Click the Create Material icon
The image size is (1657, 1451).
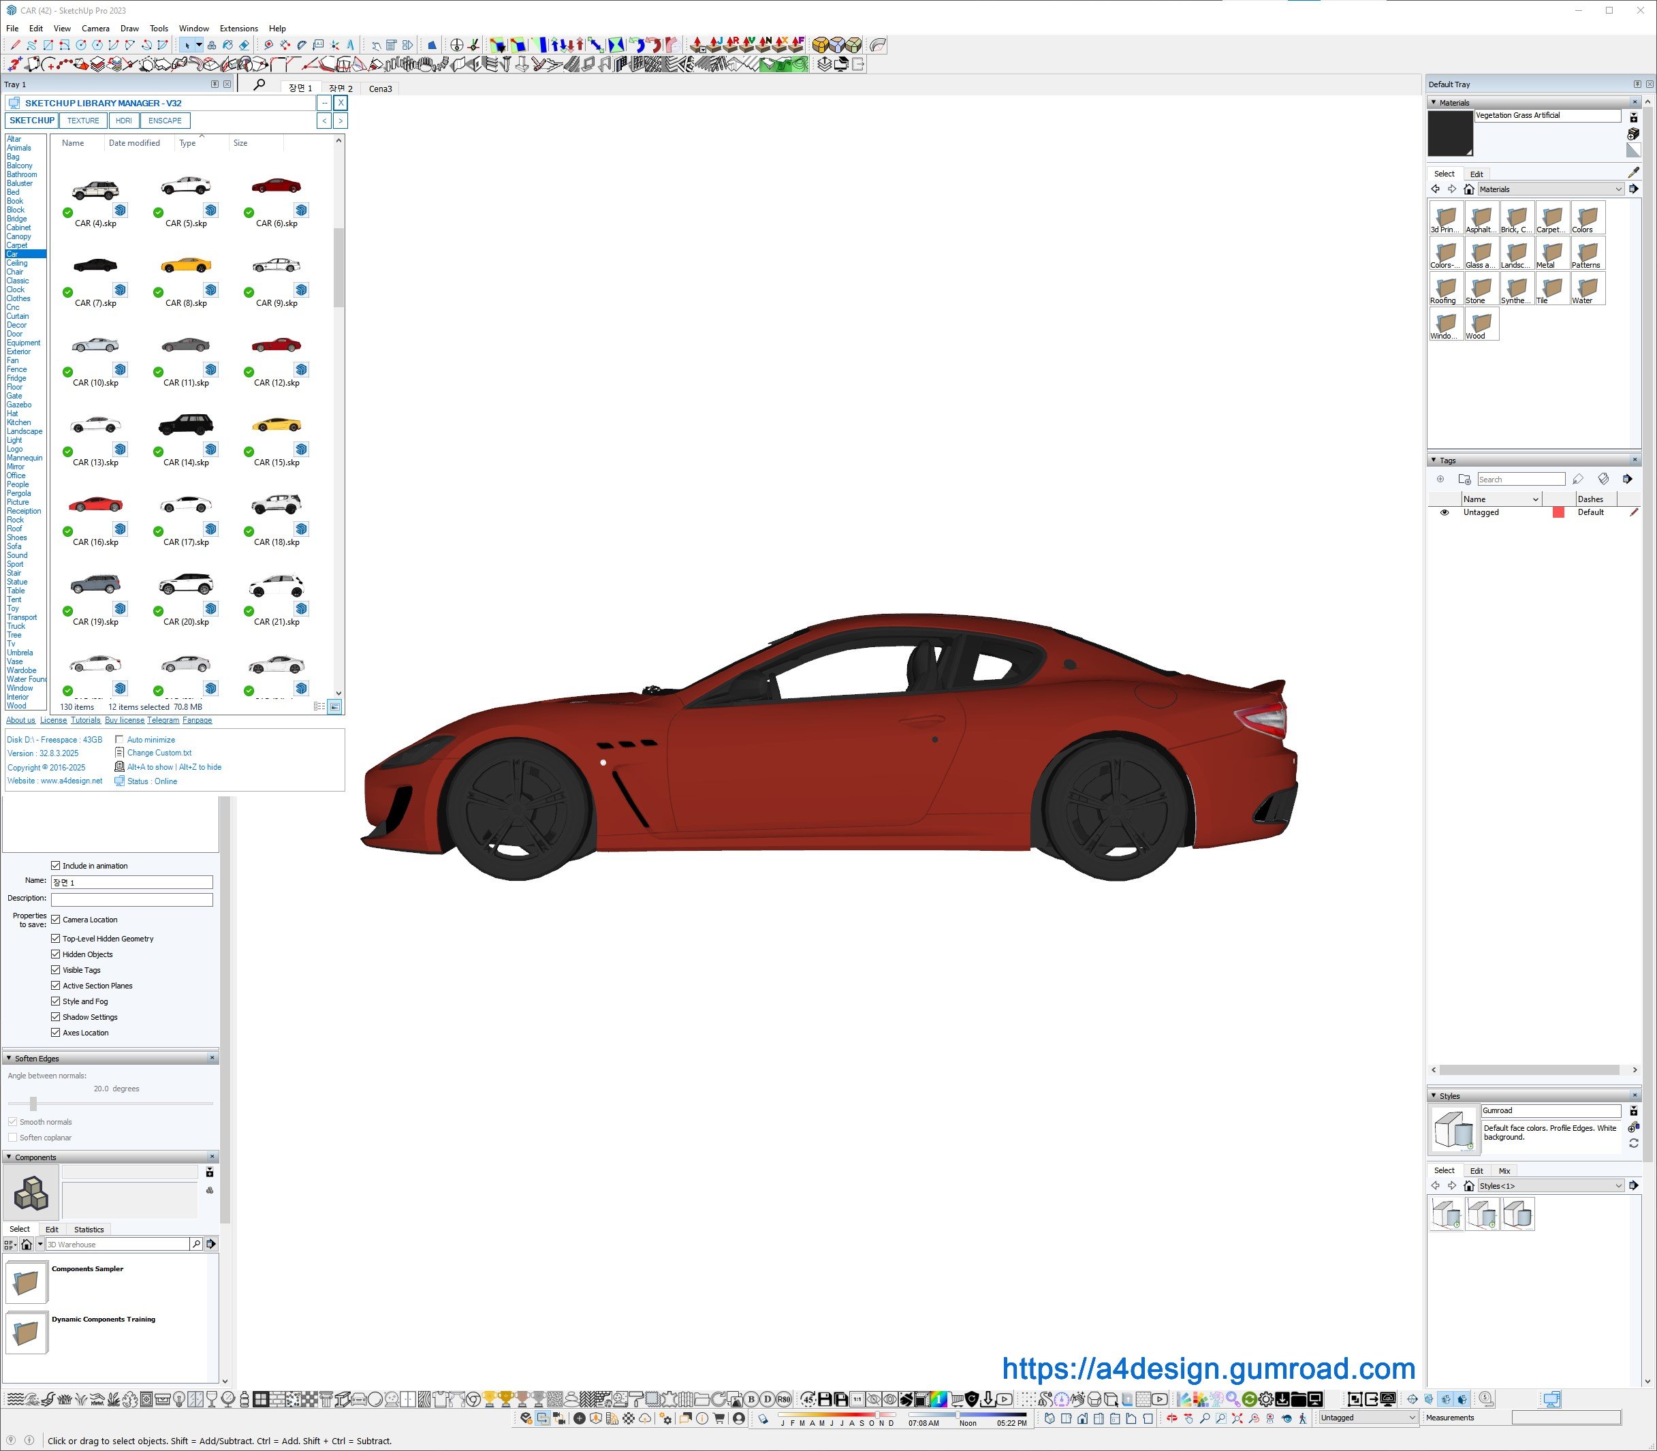(1632, 134)
